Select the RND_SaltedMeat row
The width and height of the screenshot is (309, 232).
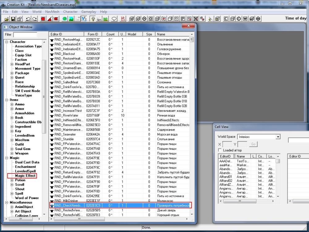pyautogui.click(x=119, y=82)
